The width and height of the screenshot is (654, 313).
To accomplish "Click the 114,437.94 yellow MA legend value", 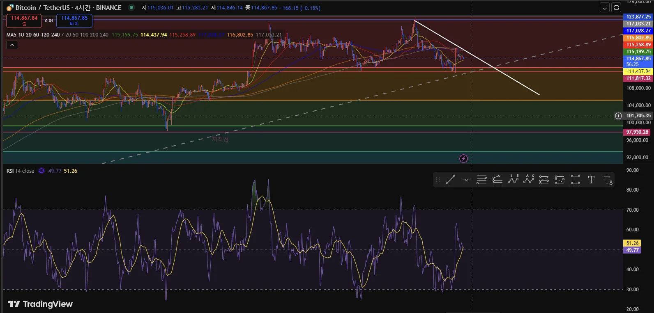I will (x=154, y=35).
